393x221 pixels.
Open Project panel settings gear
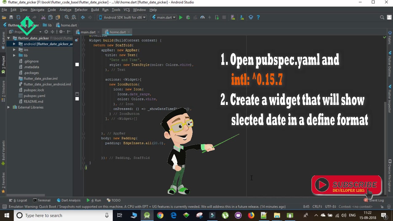tap(61, 32)
